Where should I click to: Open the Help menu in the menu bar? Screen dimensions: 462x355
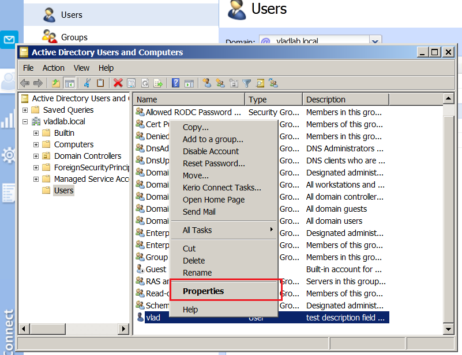pos(106,68)
